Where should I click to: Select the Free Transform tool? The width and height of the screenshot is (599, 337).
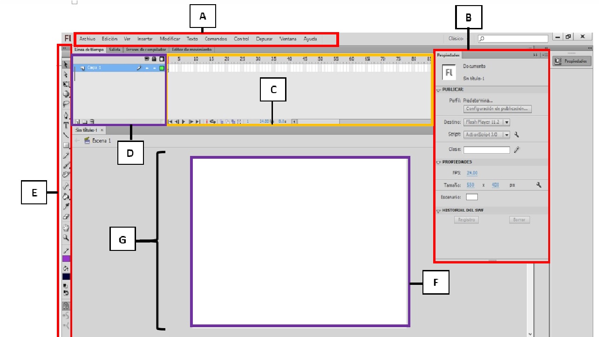pyautogui.click(x=66, y=84)
